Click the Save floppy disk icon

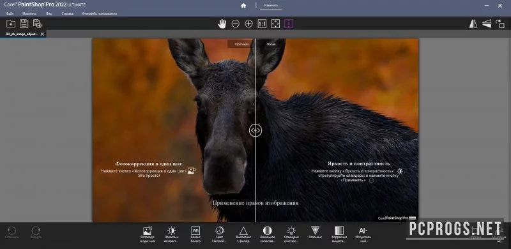pos(24,24)
